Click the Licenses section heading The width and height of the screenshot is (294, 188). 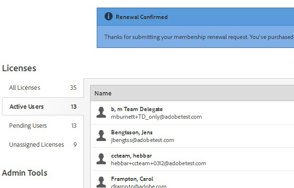pyautogui.click(x=19, y=68)
